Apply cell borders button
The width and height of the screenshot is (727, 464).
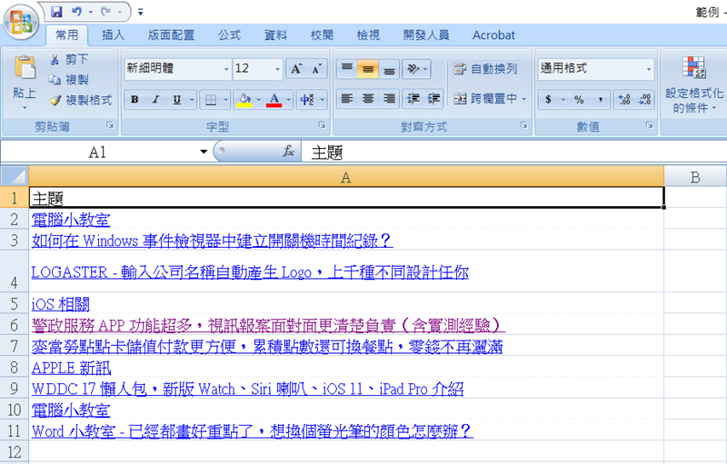tap(211, 100)
